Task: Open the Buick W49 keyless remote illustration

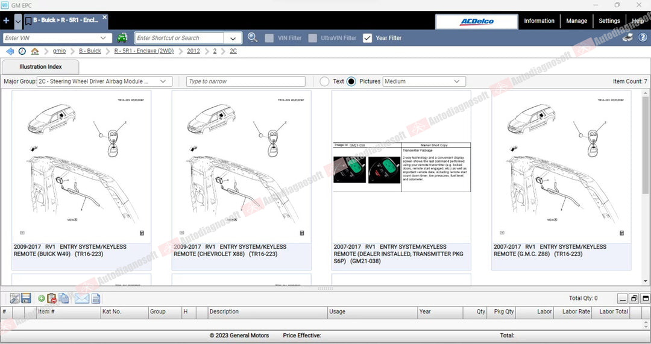Action: pyautogui.click(x=81, y=181)
